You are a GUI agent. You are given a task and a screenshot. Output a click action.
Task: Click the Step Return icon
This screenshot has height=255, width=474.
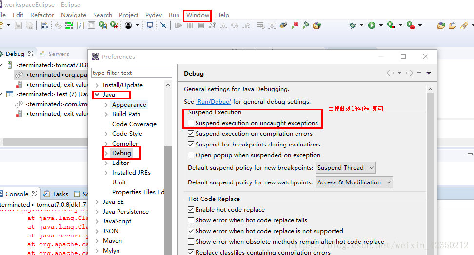click(x=246, y=26)
